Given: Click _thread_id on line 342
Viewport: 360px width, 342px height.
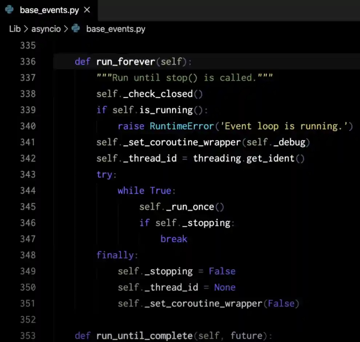Looking at the screenshot, I should (x=150, y=158).
